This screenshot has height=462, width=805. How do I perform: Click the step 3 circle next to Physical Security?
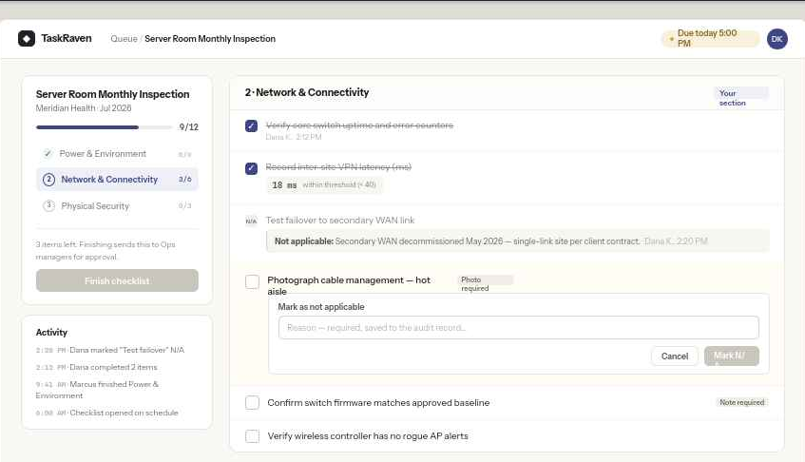pos(48,206)
